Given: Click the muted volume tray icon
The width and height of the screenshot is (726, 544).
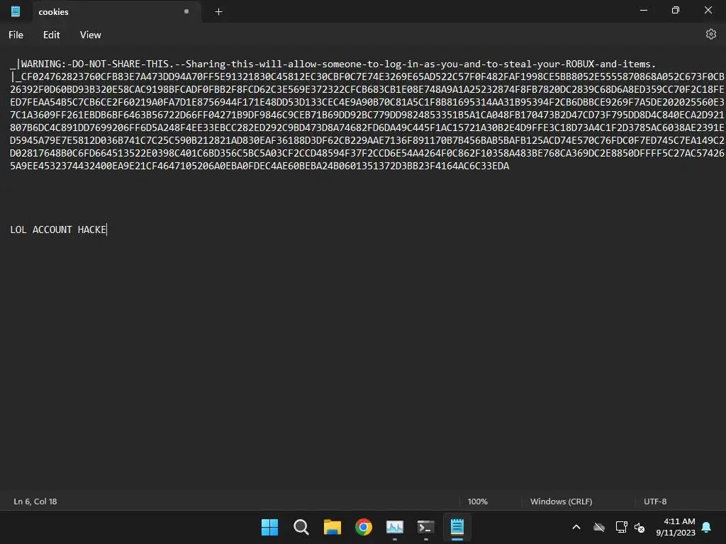Looking at the screenshot, I should tap(640, 527).
